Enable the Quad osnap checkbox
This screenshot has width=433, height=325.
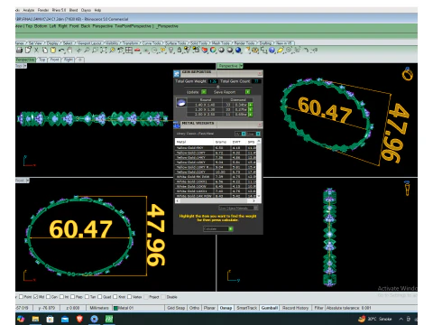tap(99, 297)
